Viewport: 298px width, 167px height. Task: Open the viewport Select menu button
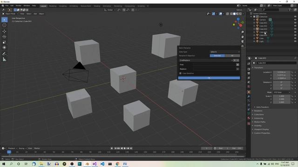(x=29, y=14)
